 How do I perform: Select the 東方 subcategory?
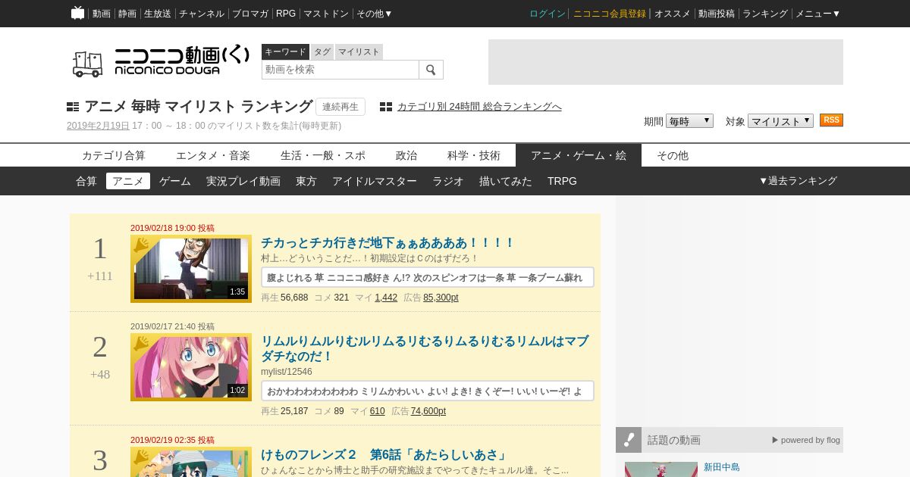[x=306, y=181]
